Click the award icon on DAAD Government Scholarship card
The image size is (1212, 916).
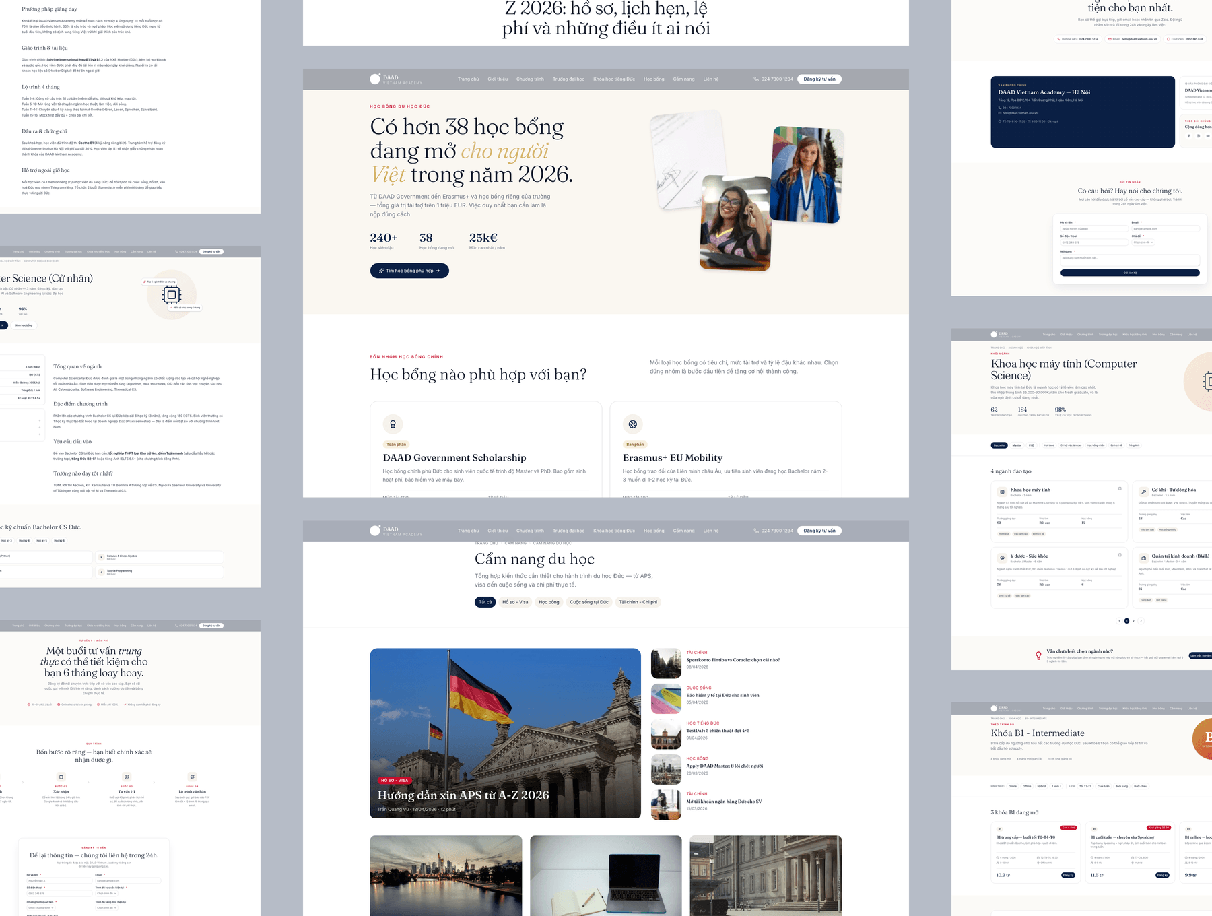click(393, 424)
